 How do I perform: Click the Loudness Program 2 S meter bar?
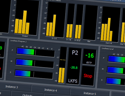(34, 74)
